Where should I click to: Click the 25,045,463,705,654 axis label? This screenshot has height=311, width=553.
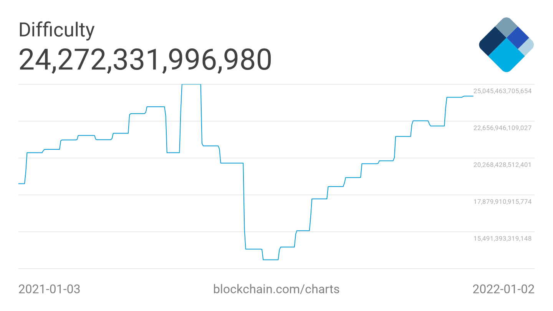click(502, 91)
